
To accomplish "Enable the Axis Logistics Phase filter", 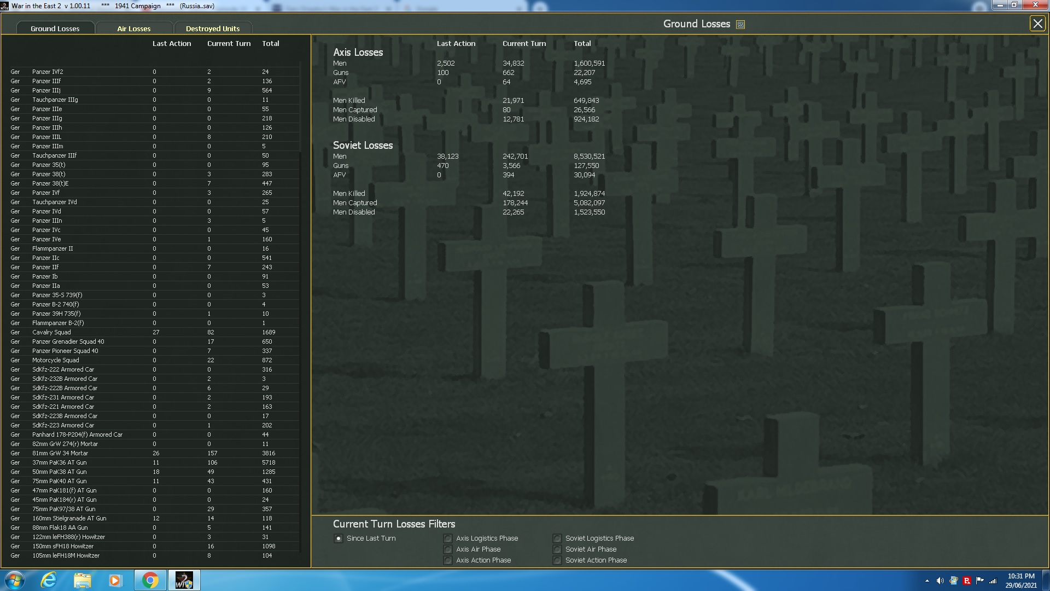I will pos(448,538).
